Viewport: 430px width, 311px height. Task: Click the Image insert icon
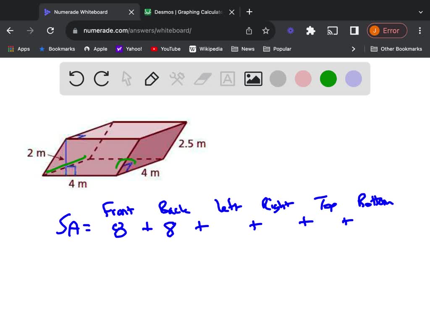tap(253, 78)
